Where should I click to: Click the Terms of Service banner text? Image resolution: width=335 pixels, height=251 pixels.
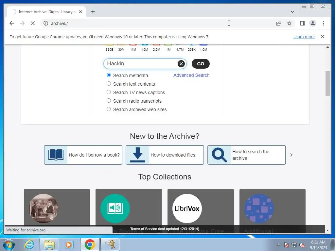[x=165, y=229]
